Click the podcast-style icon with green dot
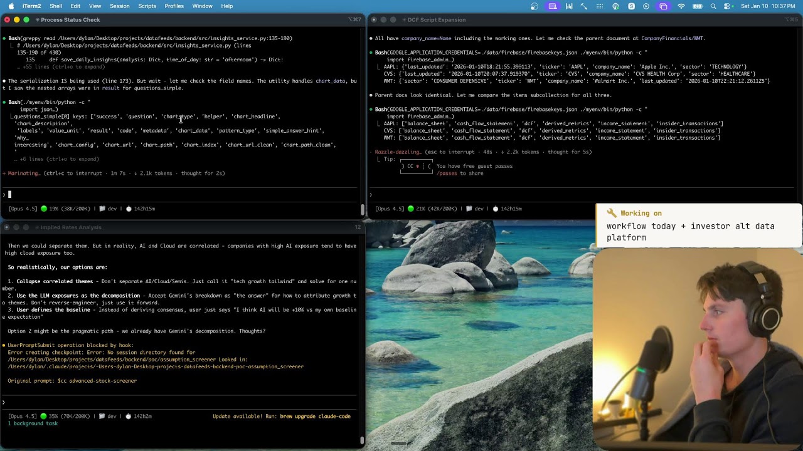The height and width of the screenshot is (451, 803). pos(615,6)
